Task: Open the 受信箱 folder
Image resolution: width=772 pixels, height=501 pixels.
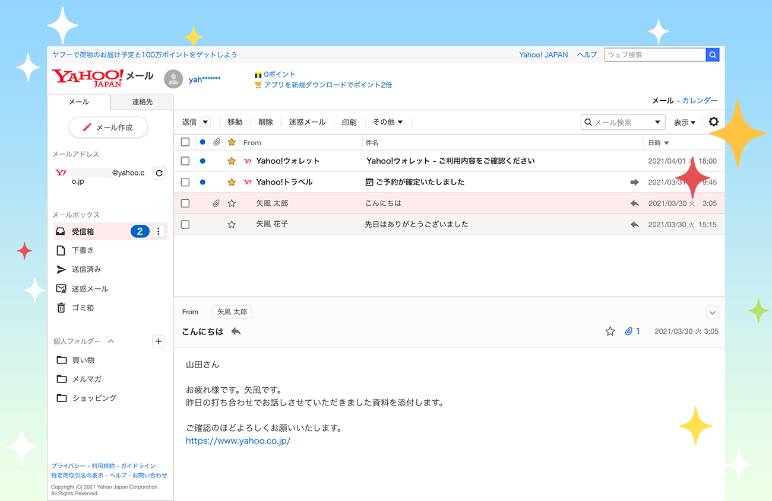Action: 110,231
